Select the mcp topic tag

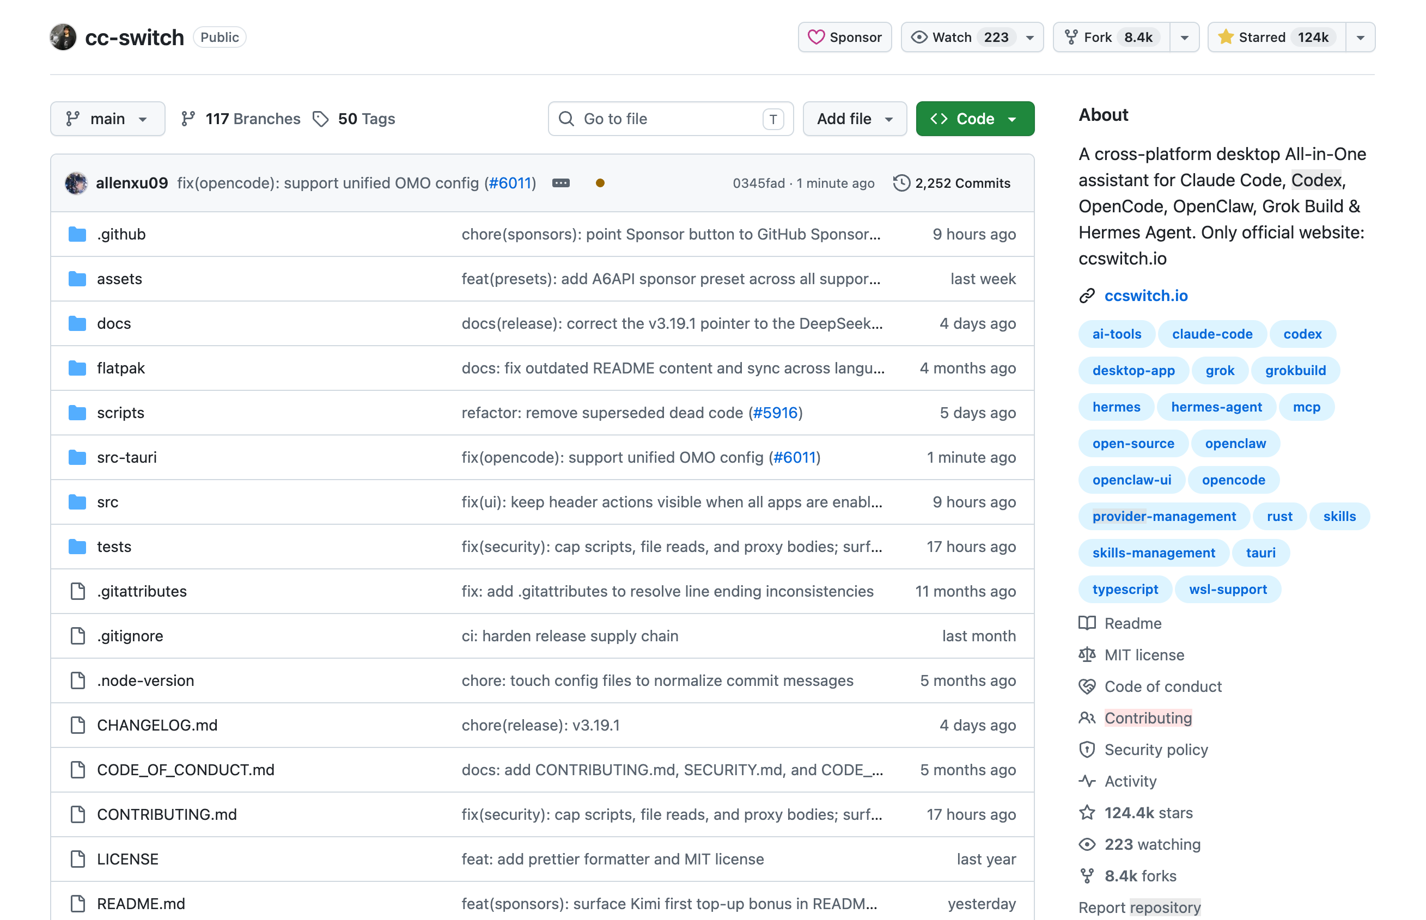[x=1307, y=407]
